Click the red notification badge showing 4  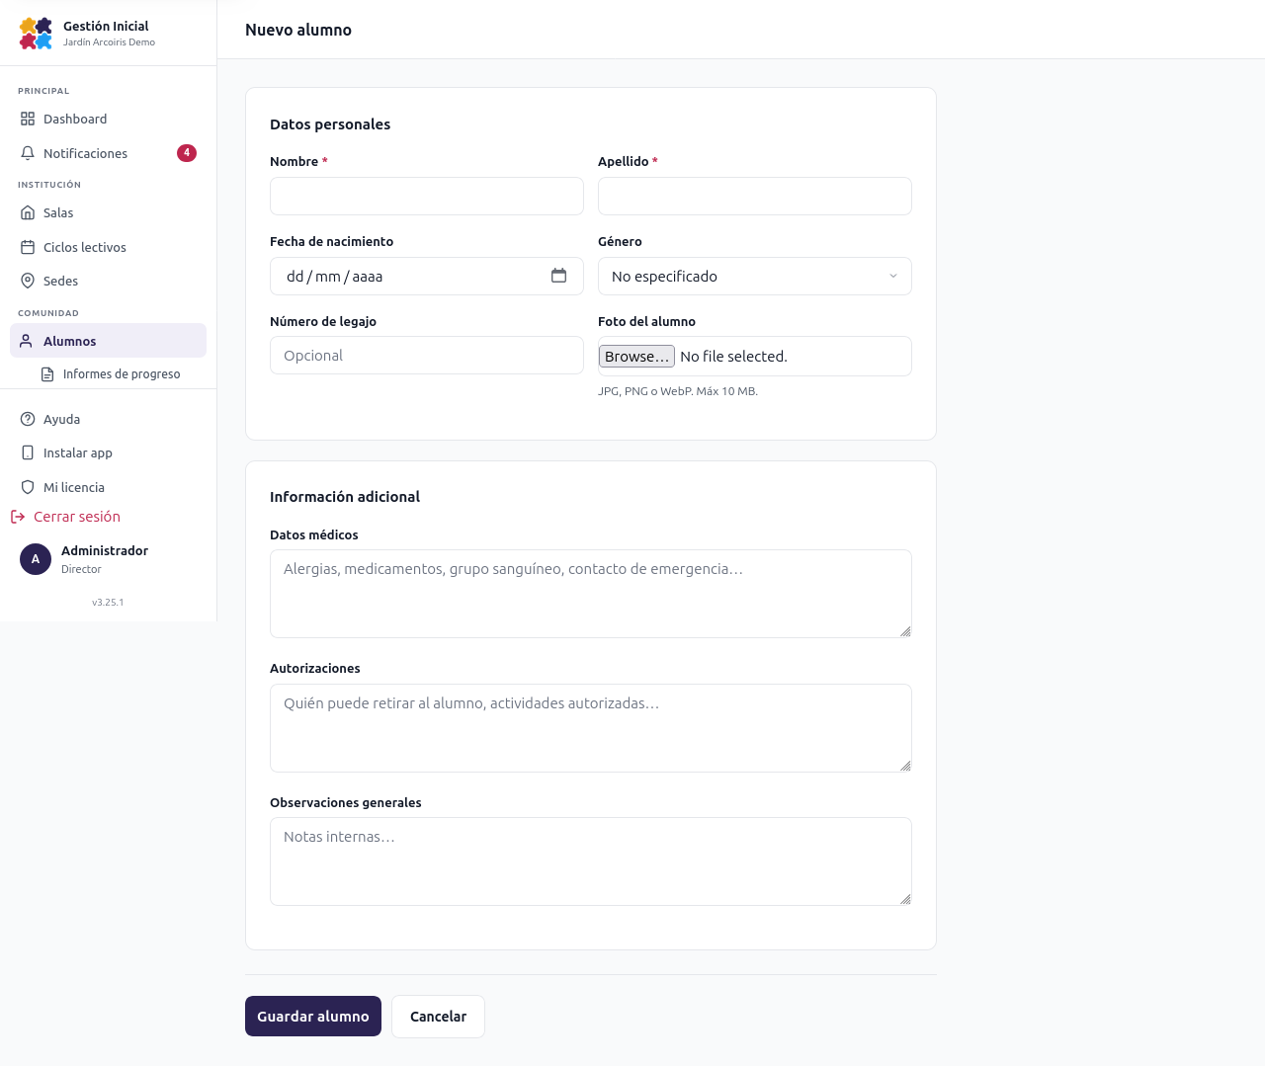(187, 153)
